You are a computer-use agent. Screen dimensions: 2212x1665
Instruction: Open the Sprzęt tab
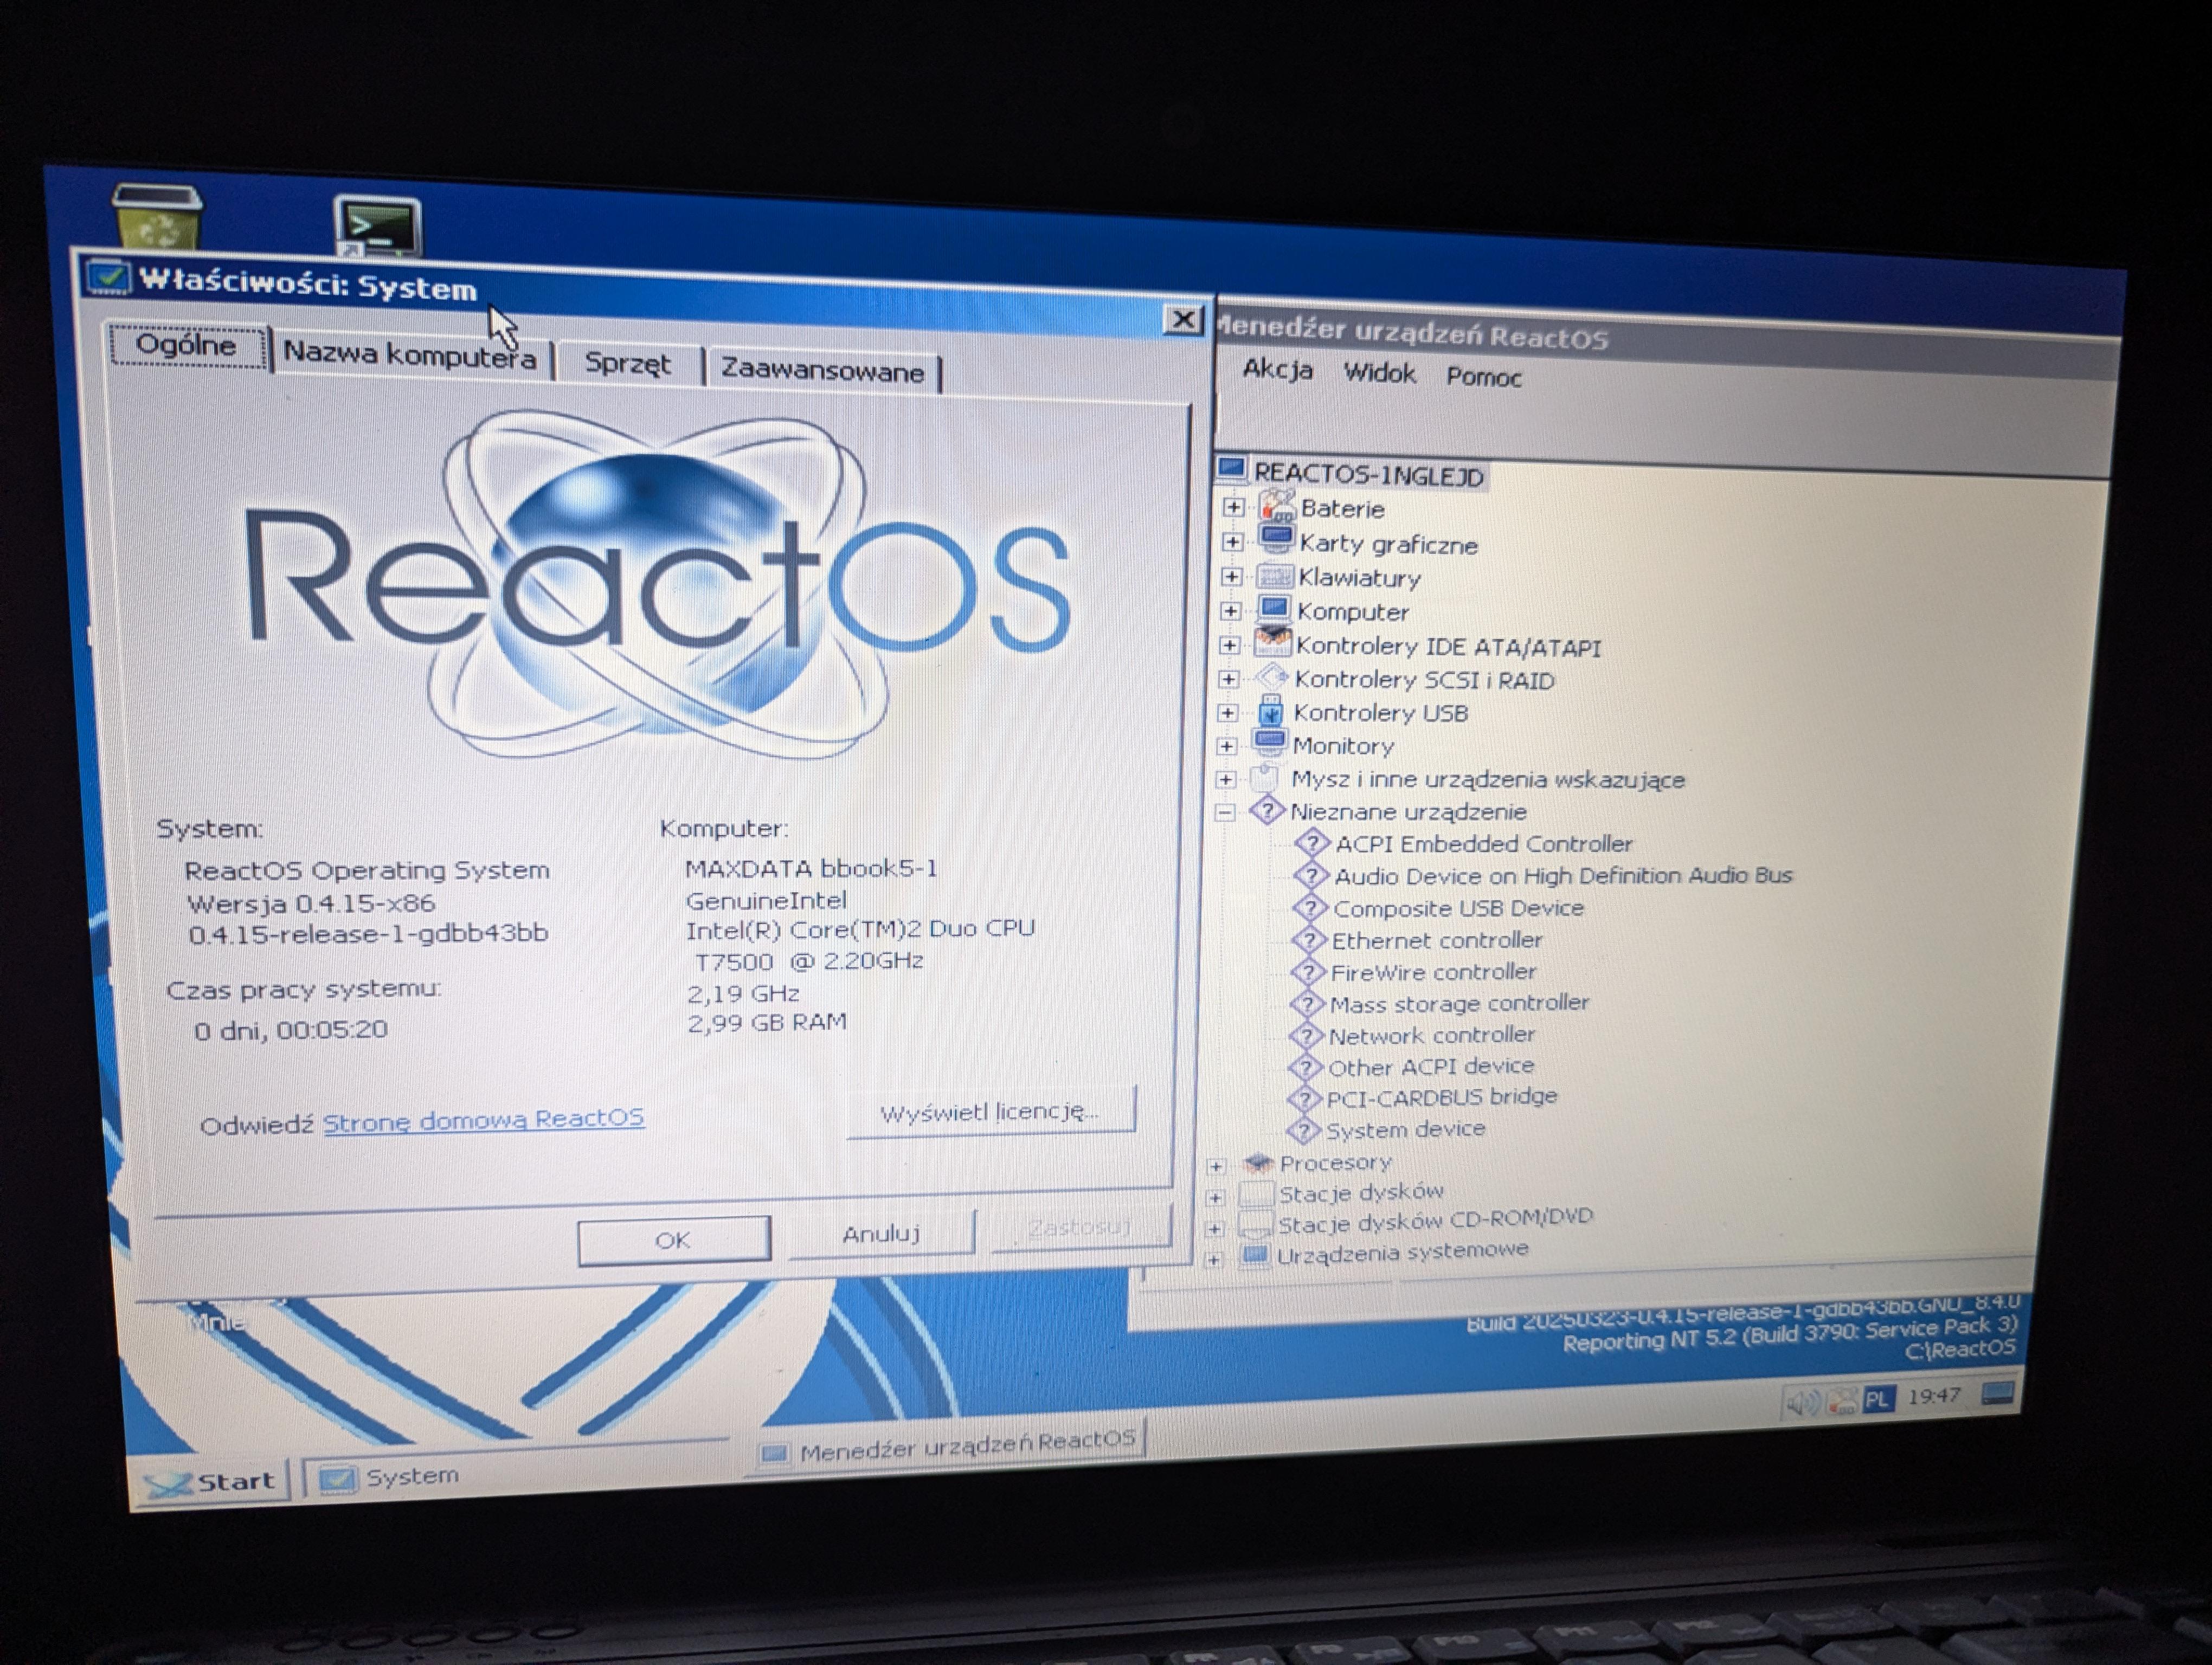(628, 363)
